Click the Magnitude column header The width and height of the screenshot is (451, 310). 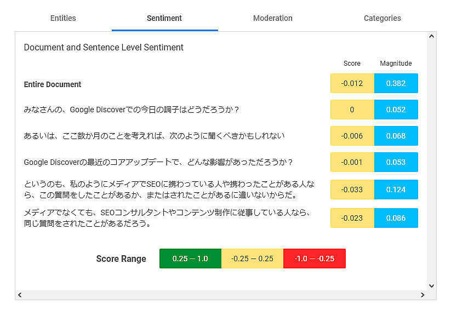[396, 64]
